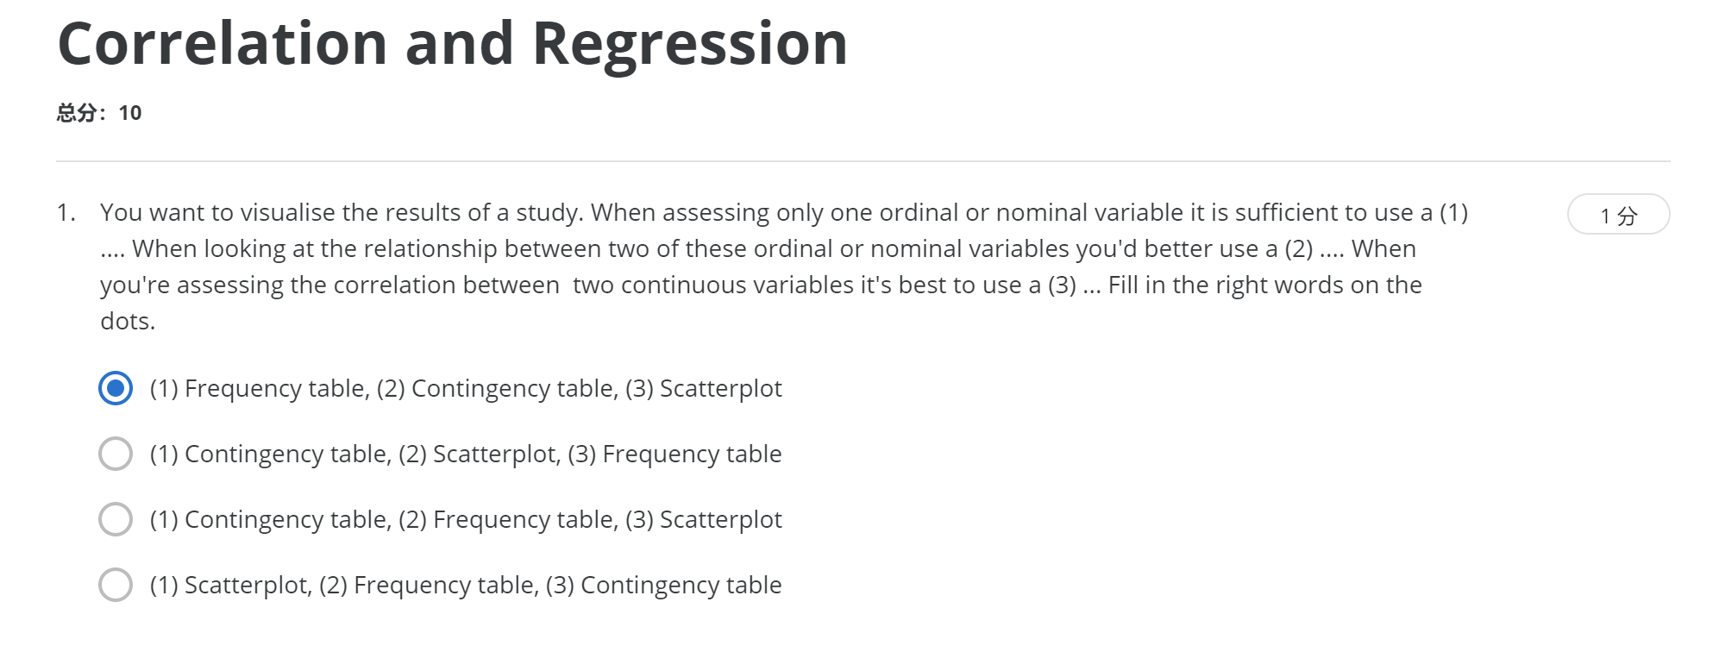Click the word "Scatterplot" in the selected answer
The height and width of the screenshot is (652, 1719).
click(x=720, y=389)
